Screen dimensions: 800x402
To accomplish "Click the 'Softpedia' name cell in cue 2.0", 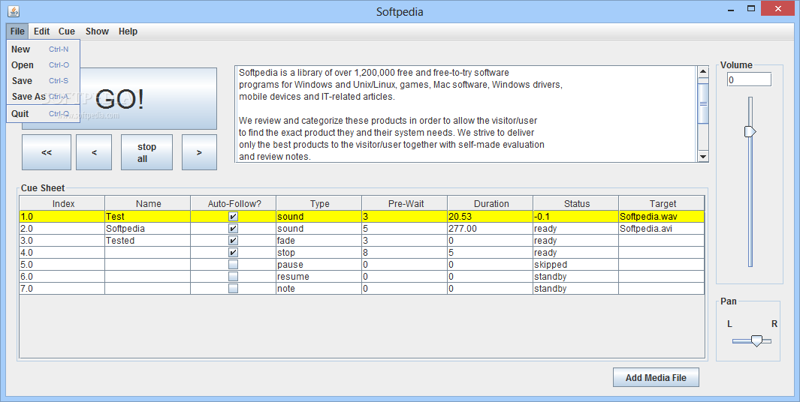I will [x=147, y=229].
